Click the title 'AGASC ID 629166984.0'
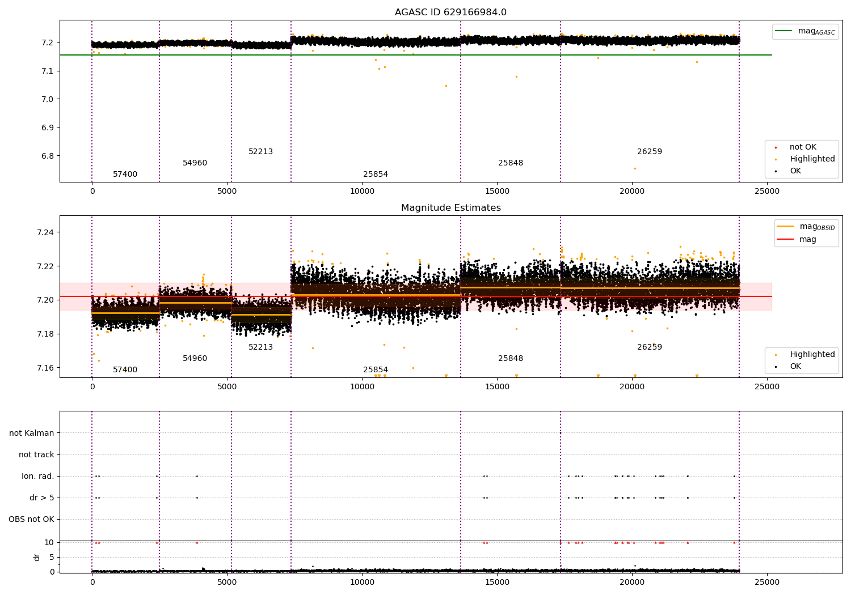Image resolution: width=851 pixels, height=595 pixels. click(x=450, y=12)
